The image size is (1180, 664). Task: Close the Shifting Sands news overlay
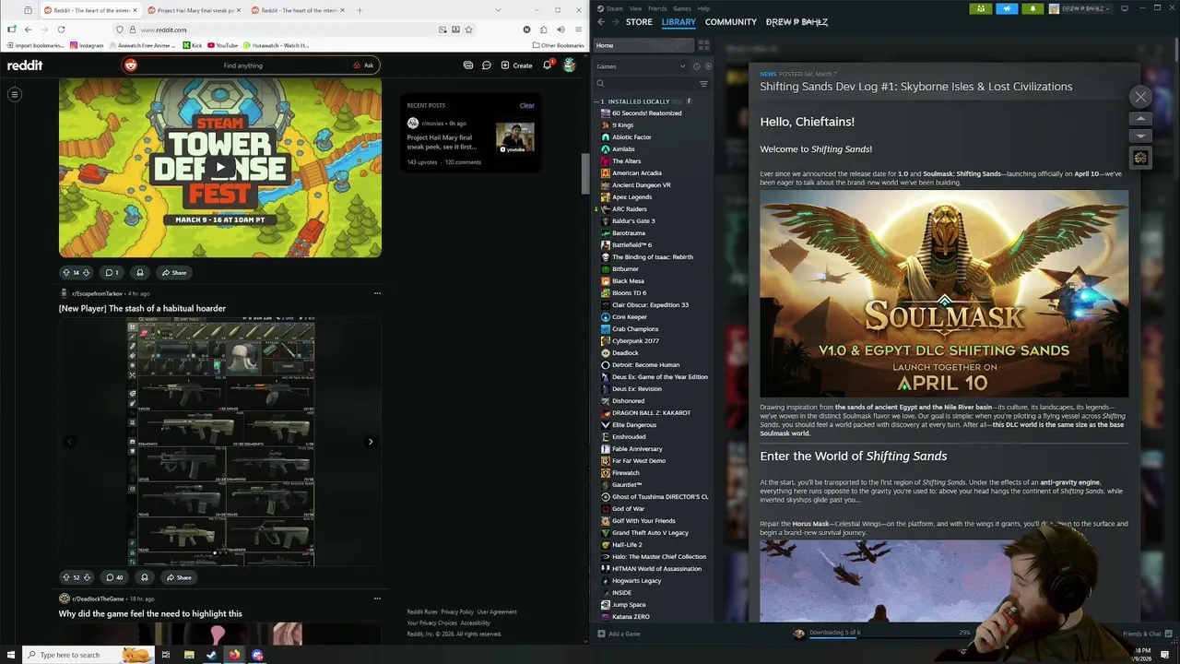pos(1140,97)
